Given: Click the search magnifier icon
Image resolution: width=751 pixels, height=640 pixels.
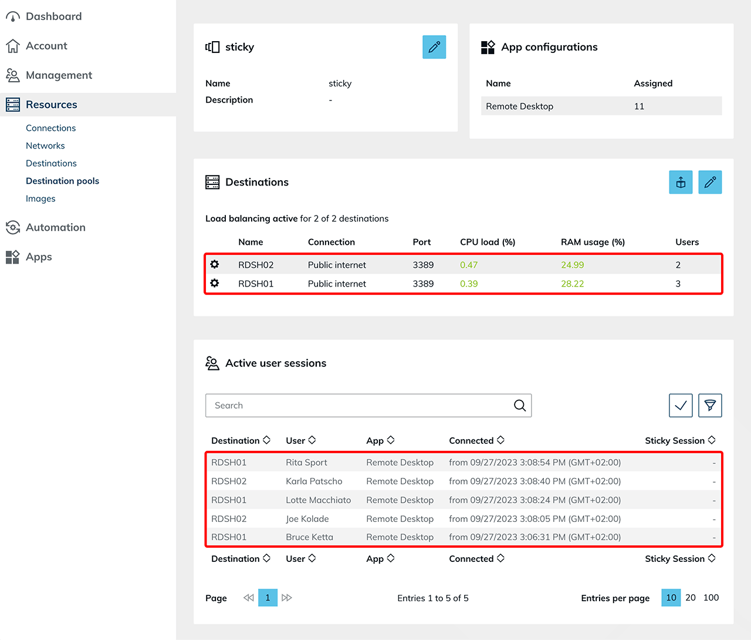Looking at the screenshot, I should point(519,406).
